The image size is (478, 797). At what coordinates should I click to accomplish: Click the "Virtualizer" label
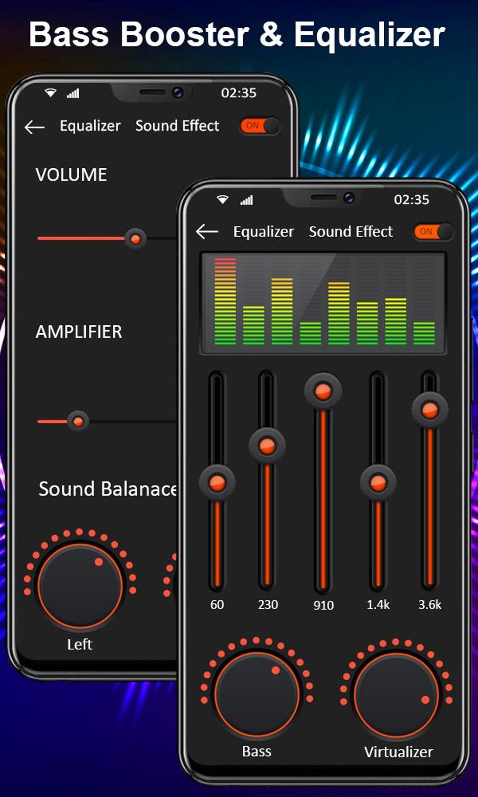(398, 752)
